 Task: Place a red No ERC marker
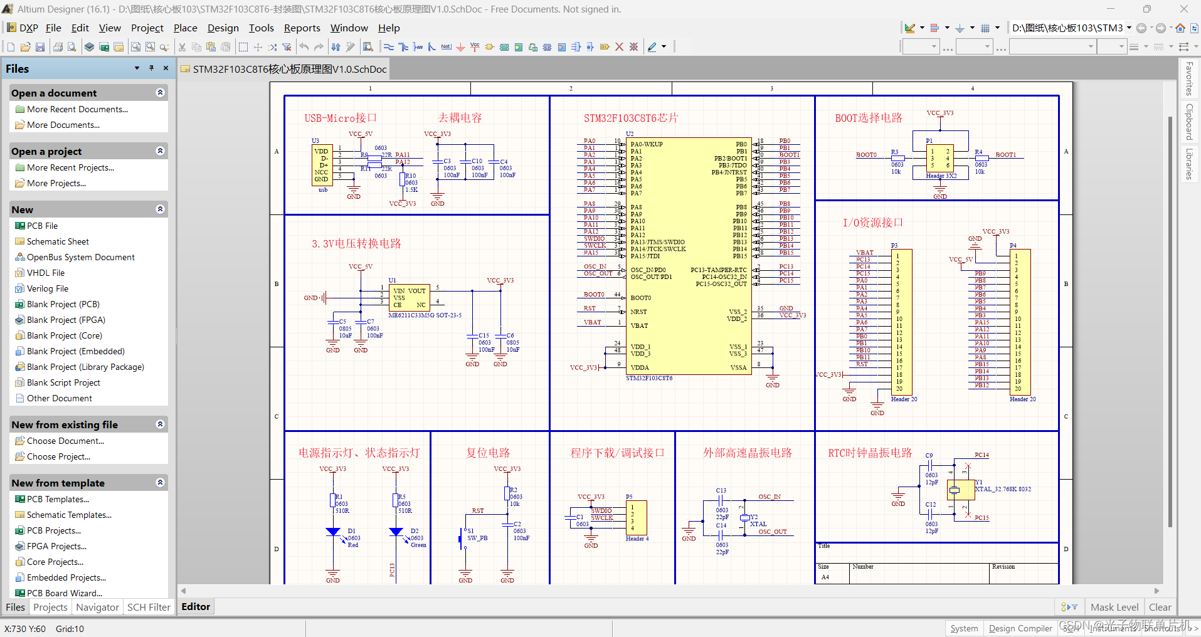coord(619,47)
